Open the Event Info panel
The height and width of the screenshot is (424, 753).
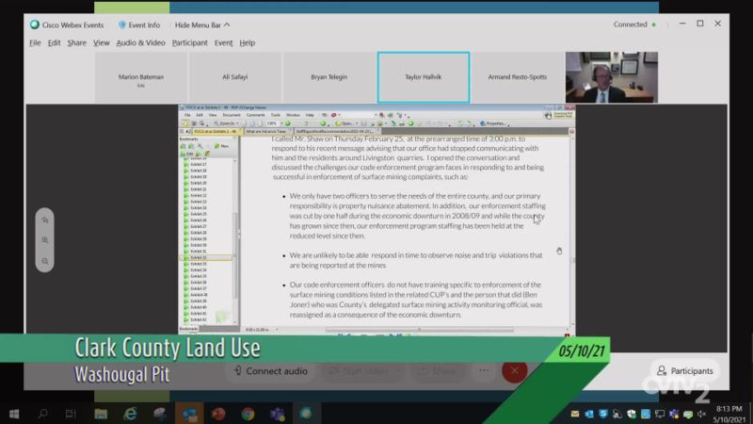point(138,25)
